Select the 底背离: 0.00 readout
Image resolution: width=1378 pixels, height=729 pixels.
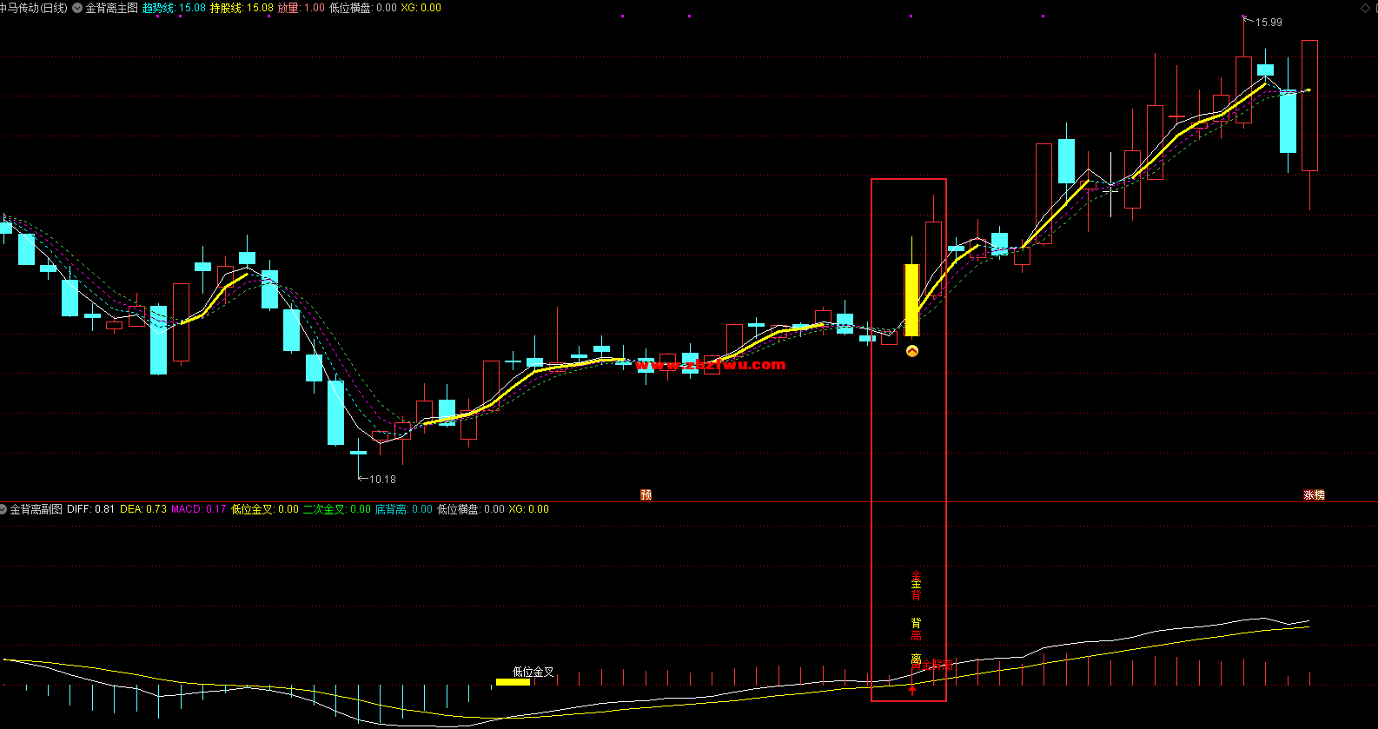(403, 509)
